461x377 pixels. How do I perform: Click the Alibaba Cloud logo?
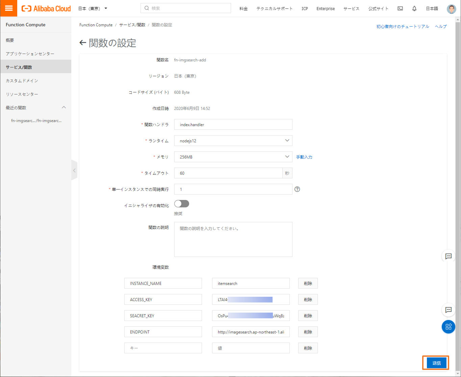point(46,8)
